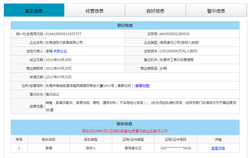This screenshot has height=158, width=250.
Task: Click the 证照/证件号码 column header
Action: tap(175, 140)
